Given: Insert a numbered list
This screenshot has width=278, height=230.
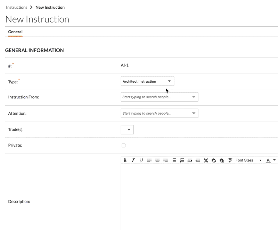Looking at the screenshot, I should click(182, 160).
